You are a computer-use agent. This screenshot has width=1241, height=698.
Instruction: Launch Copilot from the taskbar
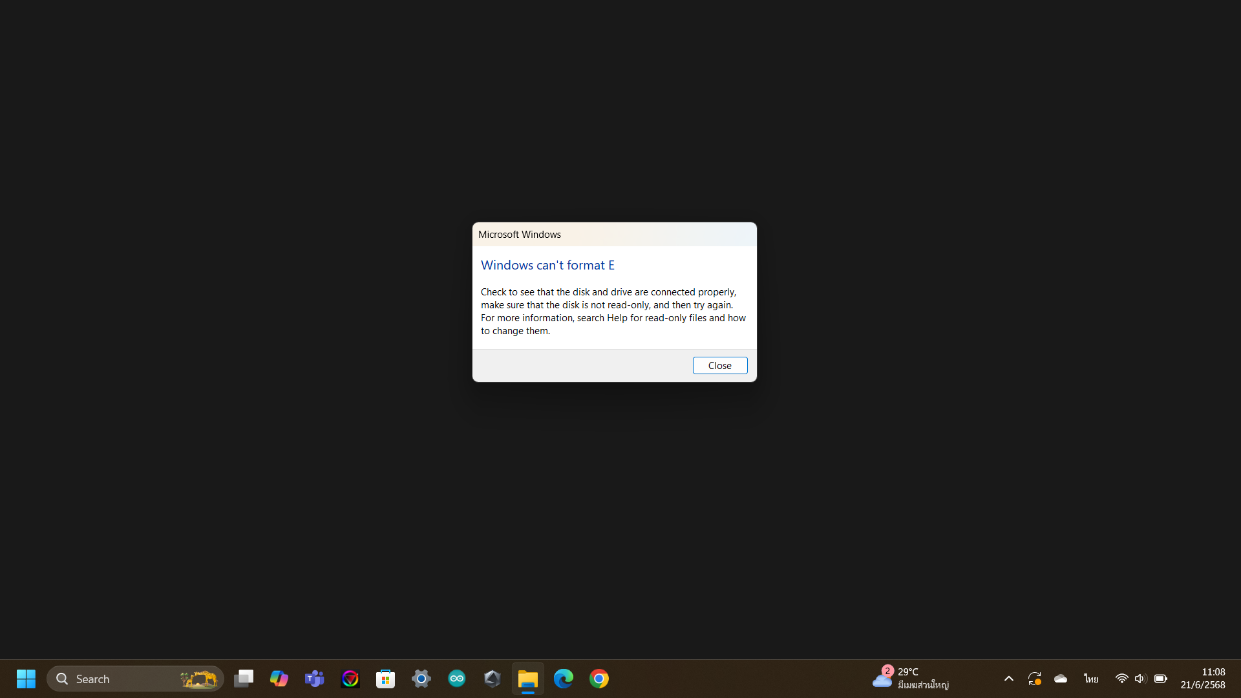[x=279, y=679]
